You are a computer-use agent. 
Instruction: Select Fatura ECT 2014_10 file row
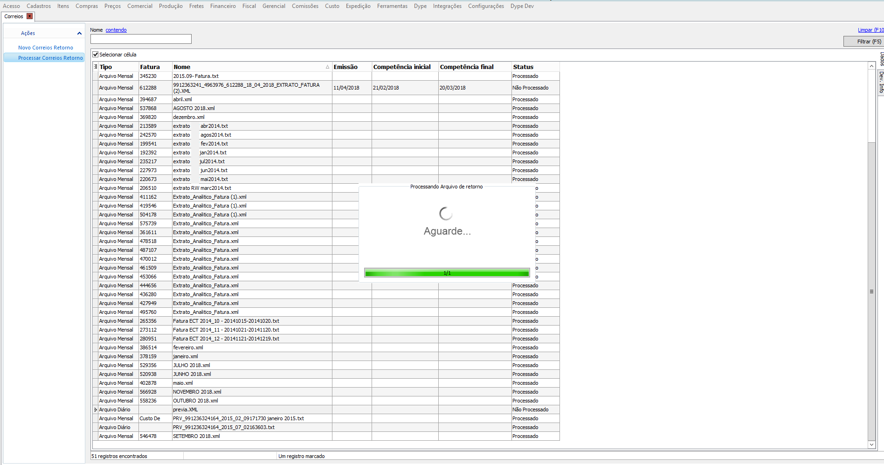326,321
